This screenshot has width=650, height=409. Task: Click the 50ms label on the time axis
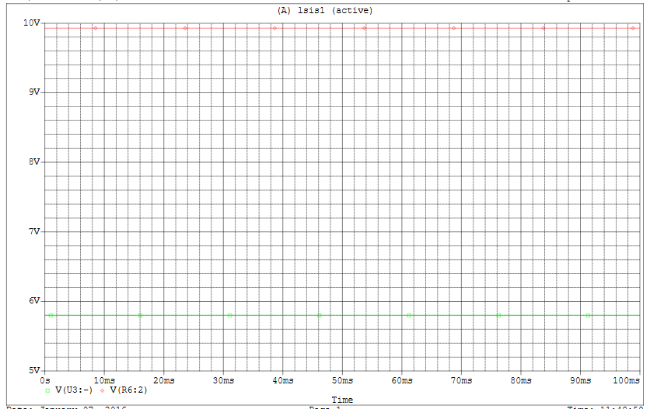tap(342, 381)
